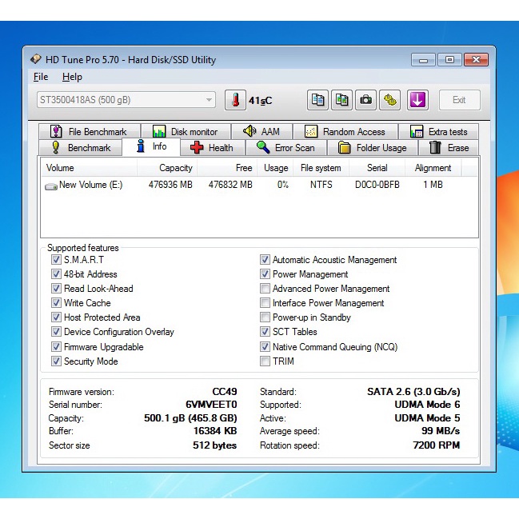This screenshot has width=519, height=519.
Task: Expand the ST3500418AS drive dropdown
Action: 210,100
